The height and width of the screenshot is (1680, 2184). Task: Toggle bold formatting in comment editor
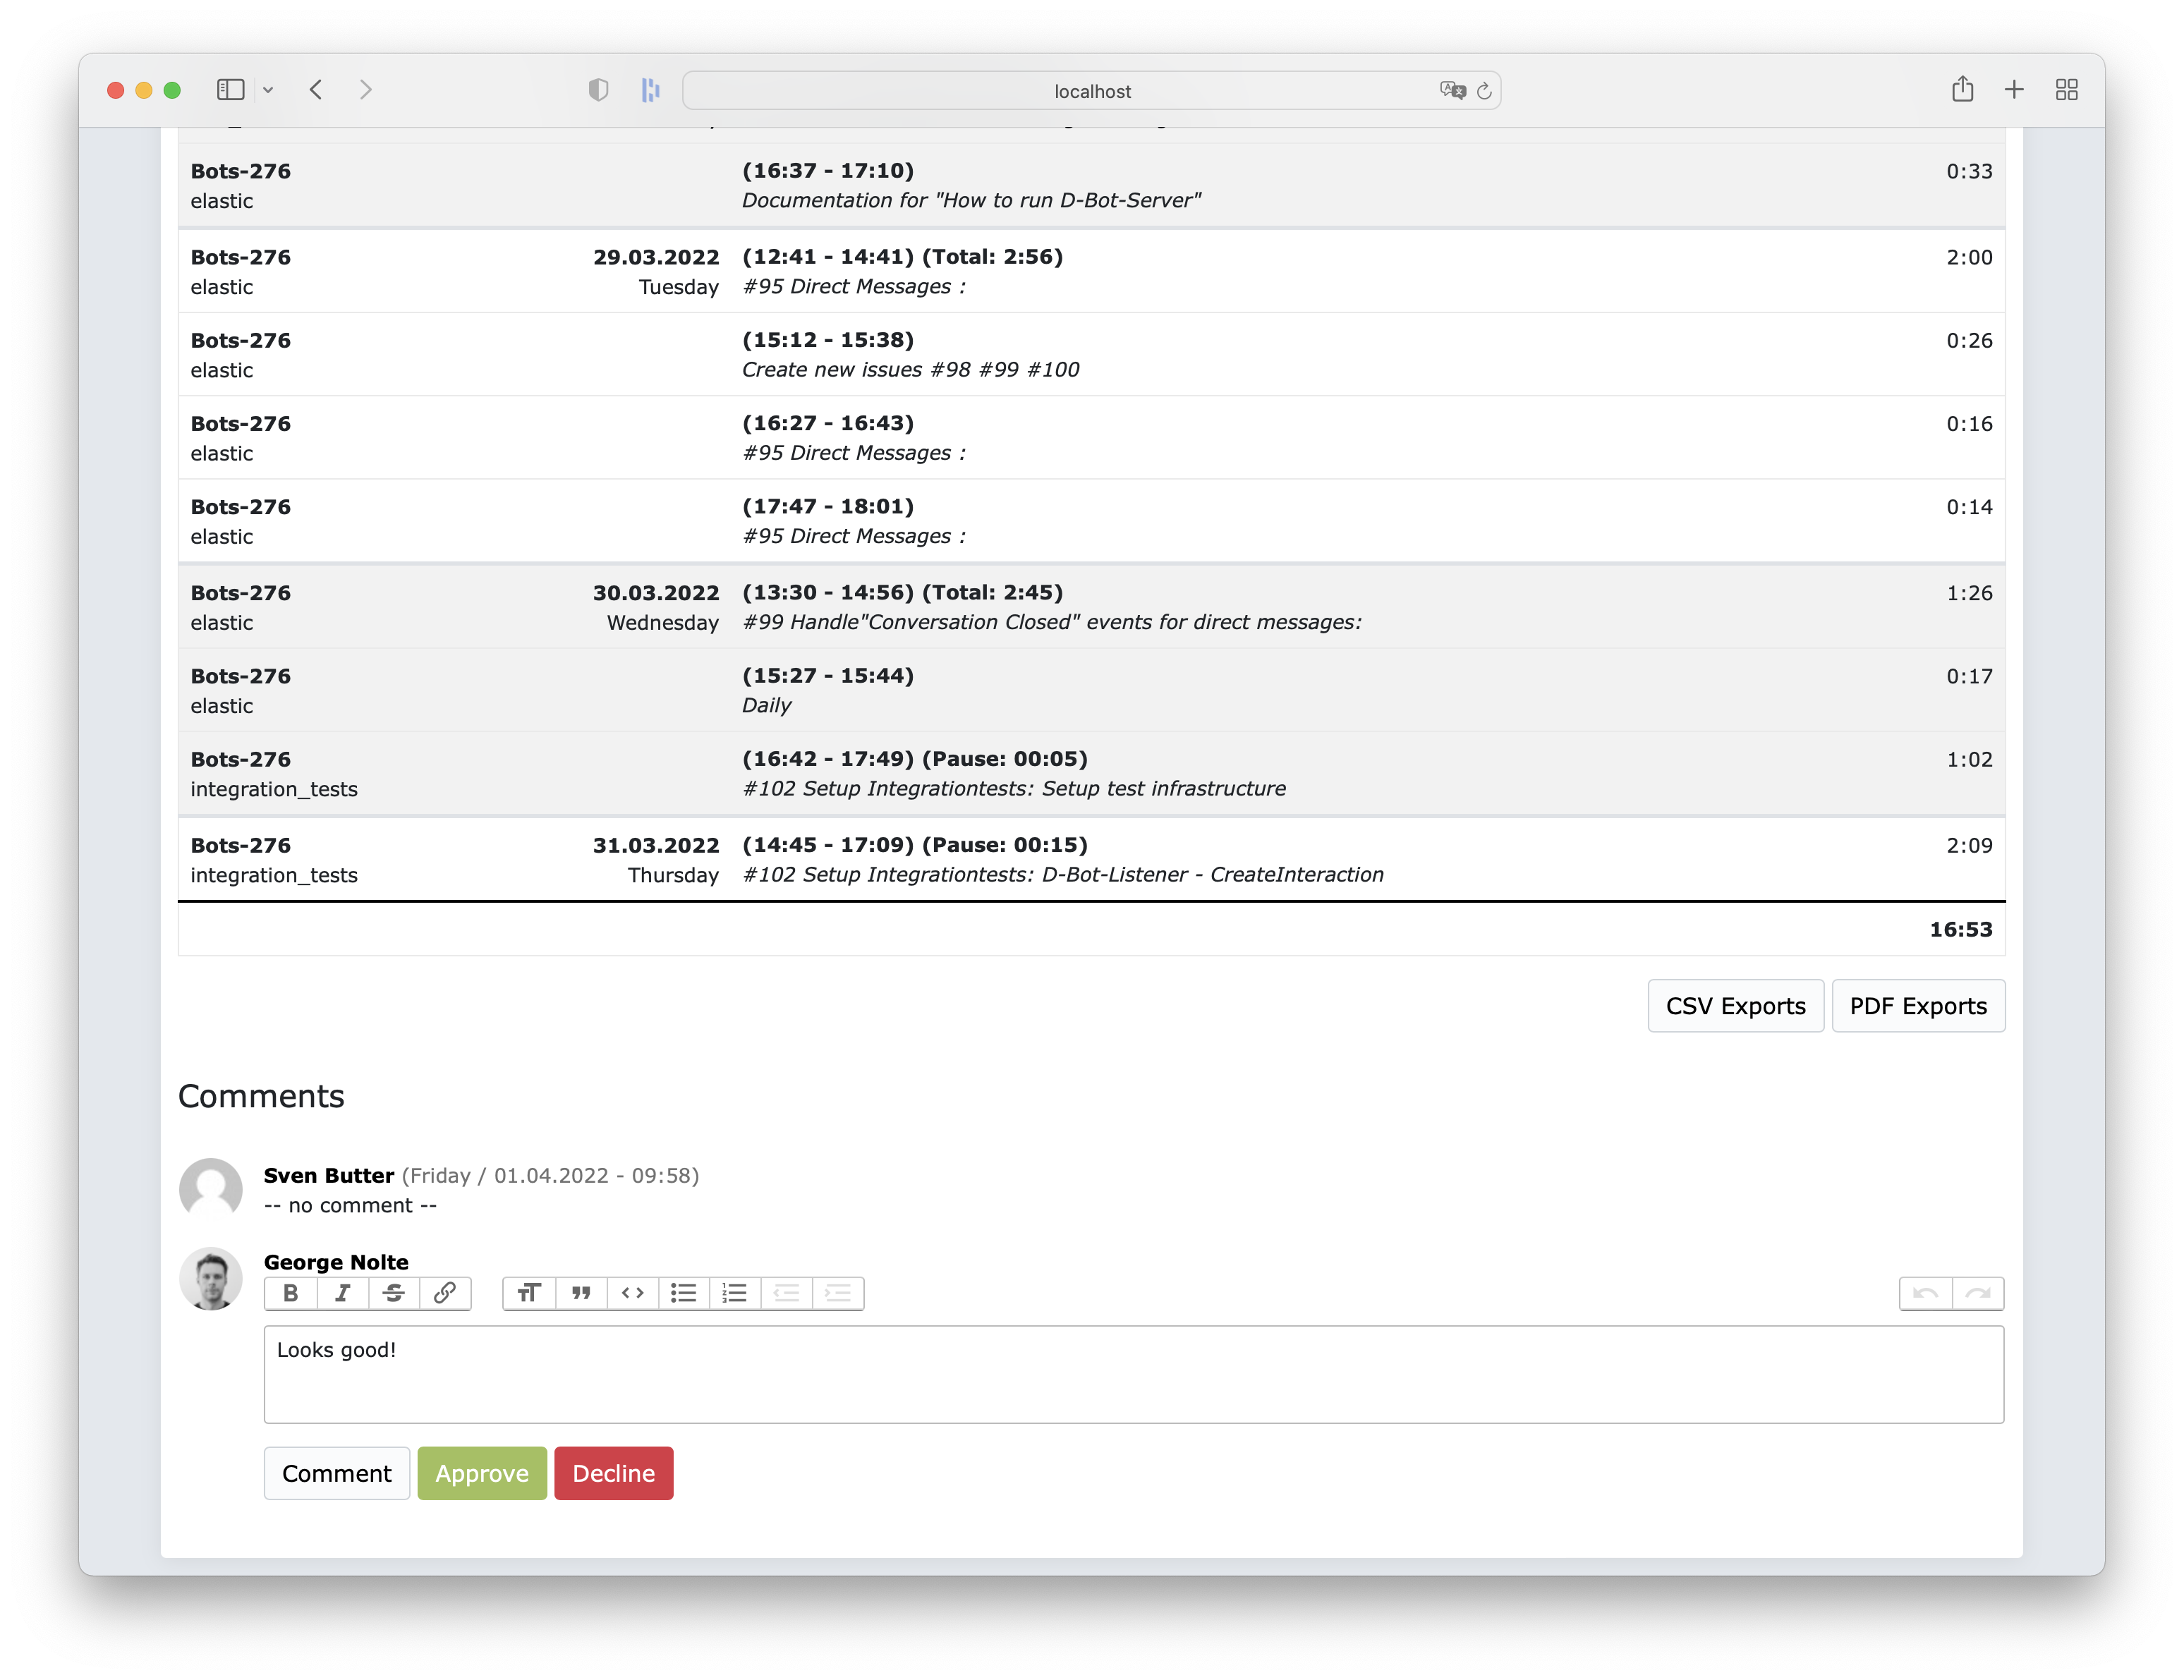pos(291,1293)
